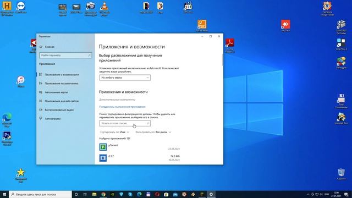Open Total Commander desktop shortcut

coord(341,101)
